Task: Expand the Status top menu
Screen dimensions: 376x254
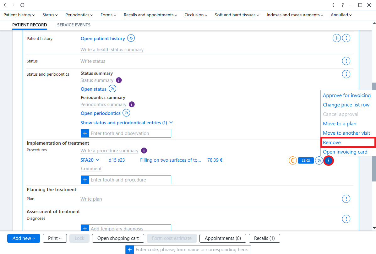Action: (50, 15)
